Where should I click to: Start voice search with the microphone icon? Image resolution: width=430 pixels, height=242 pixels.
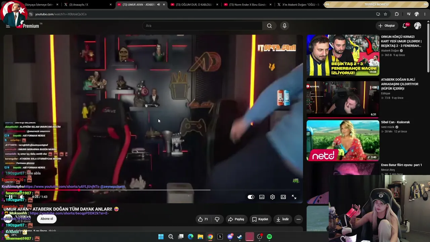point(285,26)
